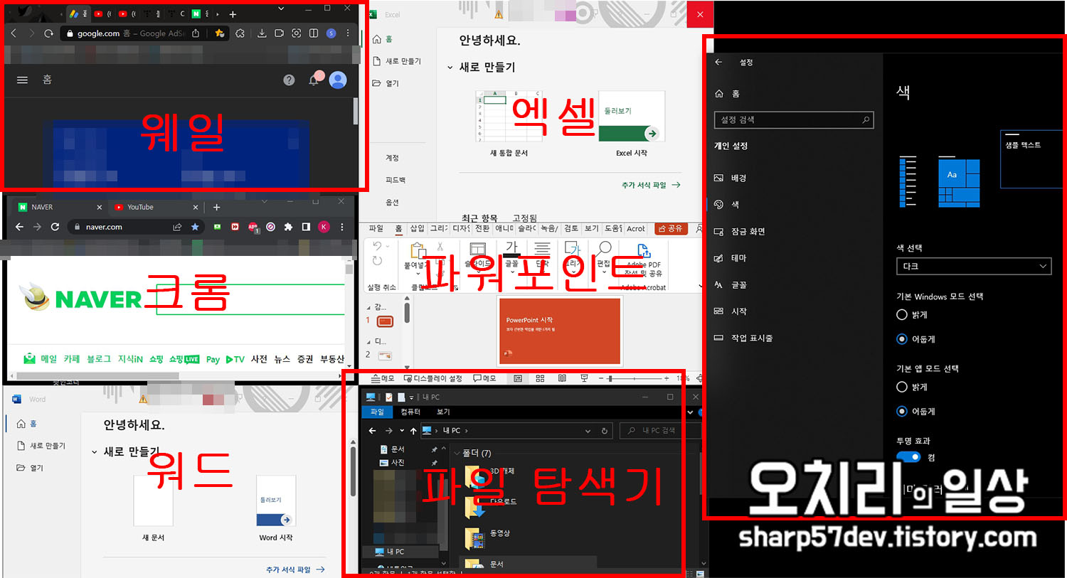Select 밝게 for 기본 Windows 모드
Screen dimensions: 1067x578
[902, 314]
